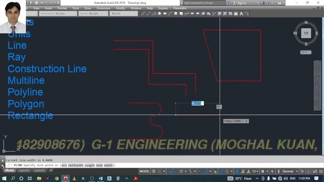Open the Modify menu
This screenshot has width=324, height=182.
pyautogui.click(x=120, y=8)
